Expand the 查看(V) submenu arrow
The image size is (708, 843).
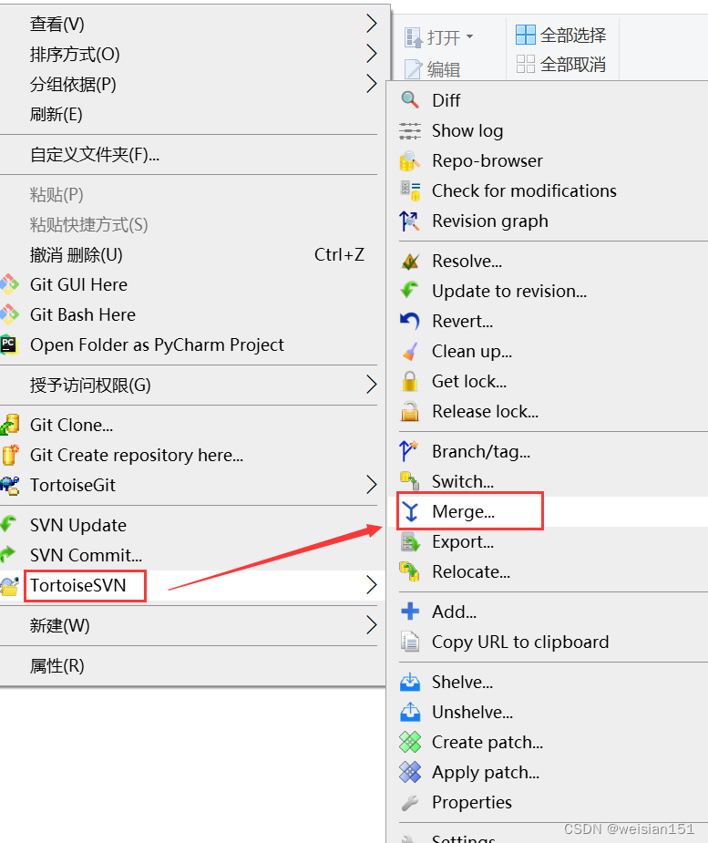point(371,23)
